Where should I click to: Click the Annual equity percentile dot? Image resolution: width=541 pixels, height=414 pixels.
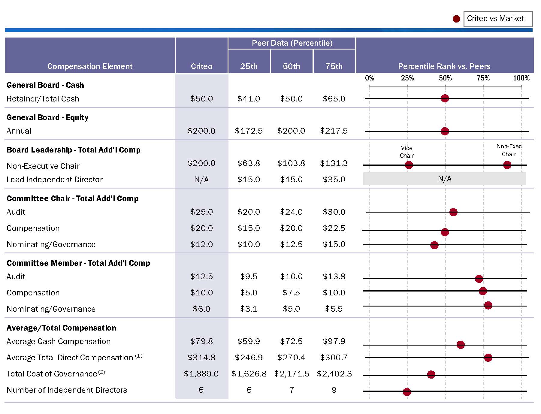pyautogui.click(x=445, y=130)
